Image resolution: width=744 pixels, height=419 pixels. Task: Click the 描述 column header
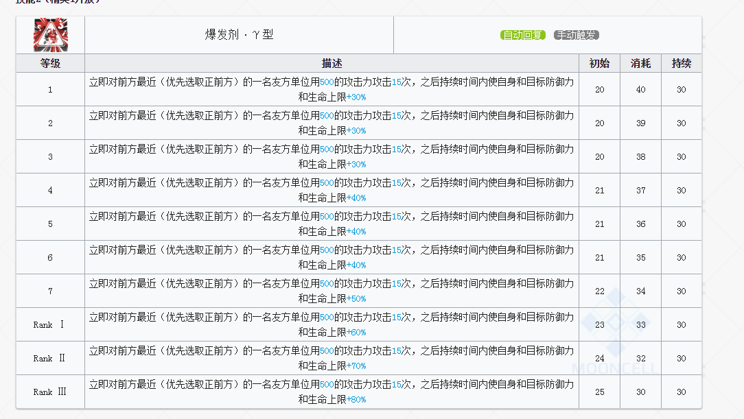coord(332,64)
